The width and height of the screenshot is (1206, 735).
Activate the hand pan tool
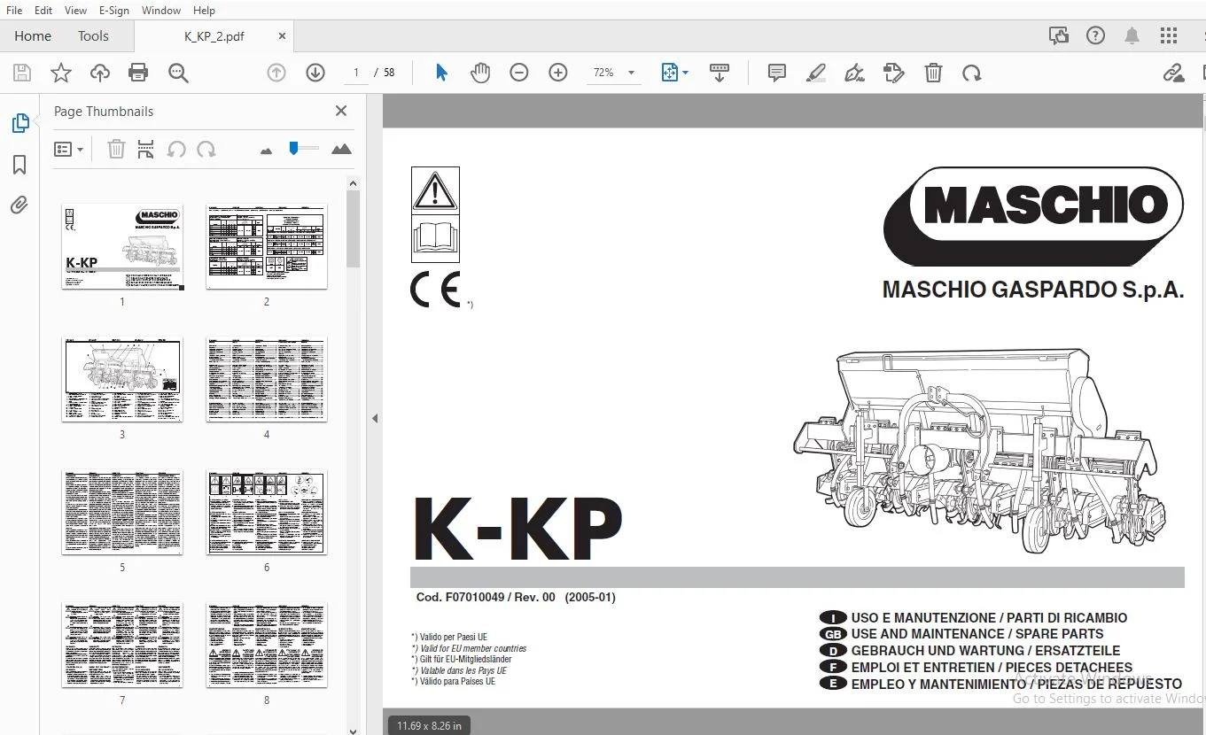point(480,73)
